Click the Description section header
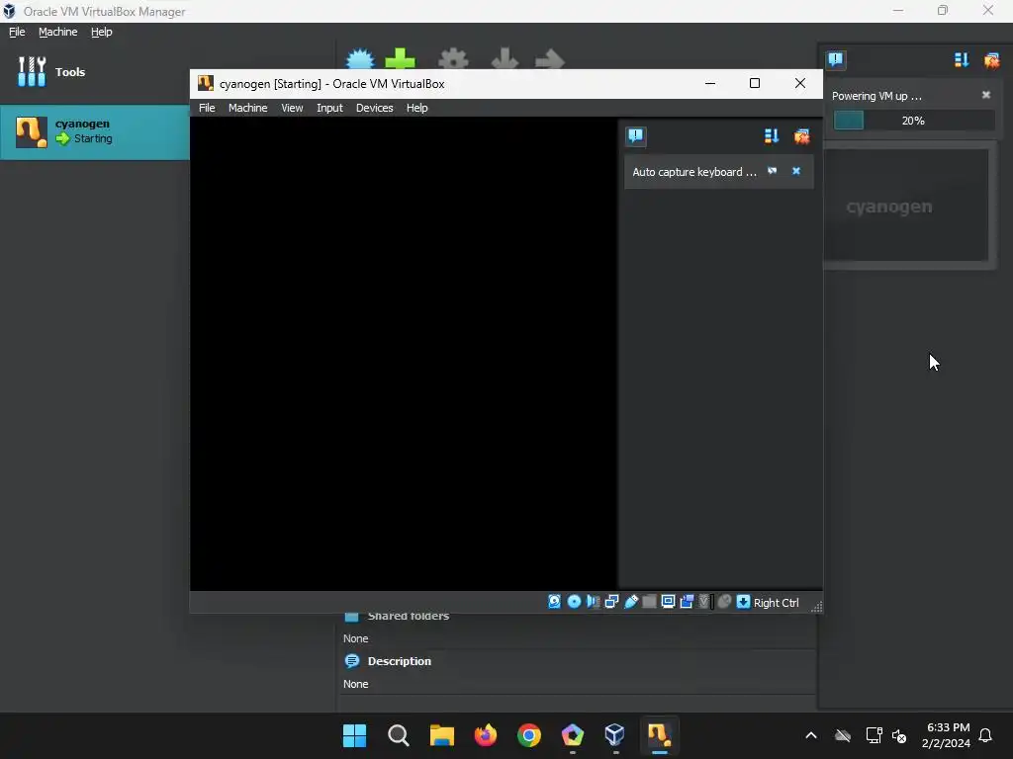Viewport: 1013px width, 759px height. tap(400, 661)
